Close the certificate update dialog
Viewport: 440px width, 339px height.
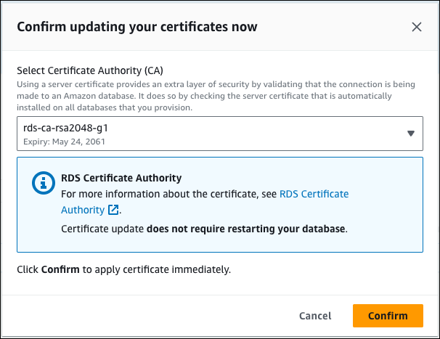(417, 27)
